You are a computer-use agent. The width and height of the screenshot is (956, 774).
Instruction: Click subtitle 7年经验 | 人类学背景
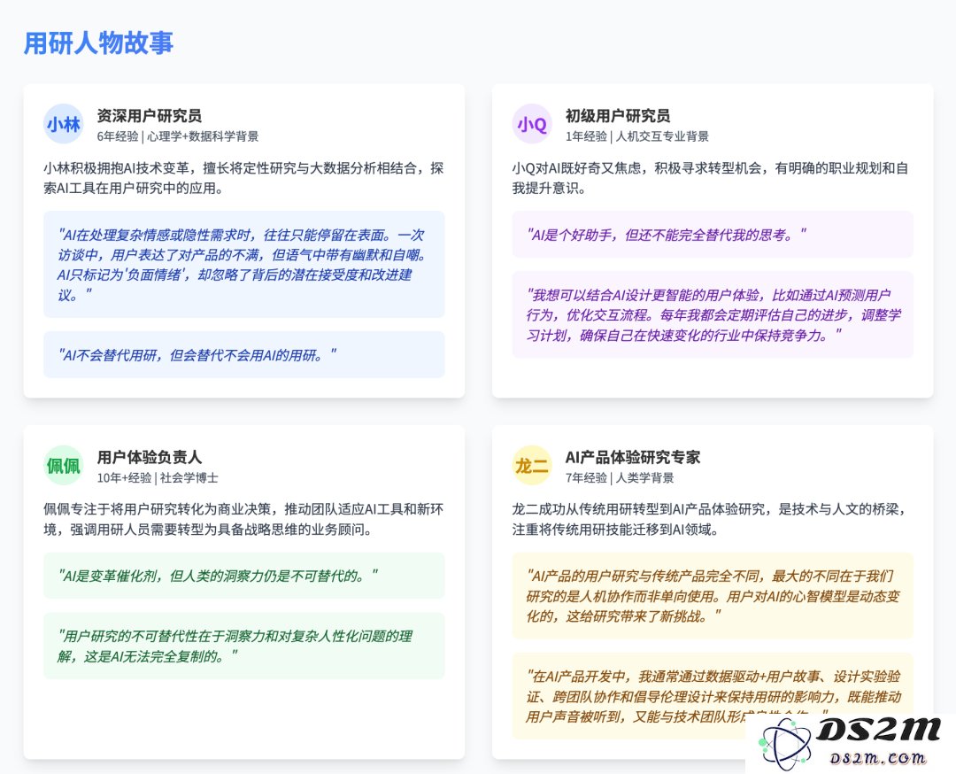click(x=620, y=477)
